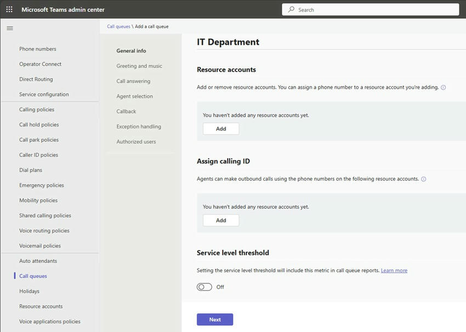The height and width of the screenshot is (332, 466).
Task: Open the Learn more link
Action: pos(394,271)
